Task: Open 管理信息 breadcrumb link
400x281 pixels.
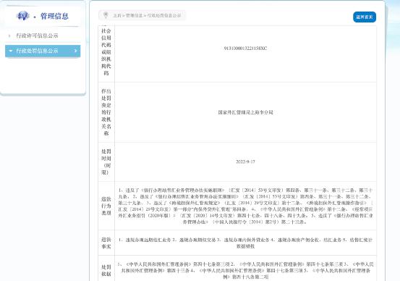Action: [x=135, y=16]
